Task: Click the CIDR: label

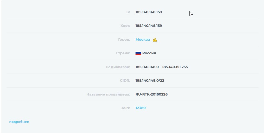Action: point(125,81)
